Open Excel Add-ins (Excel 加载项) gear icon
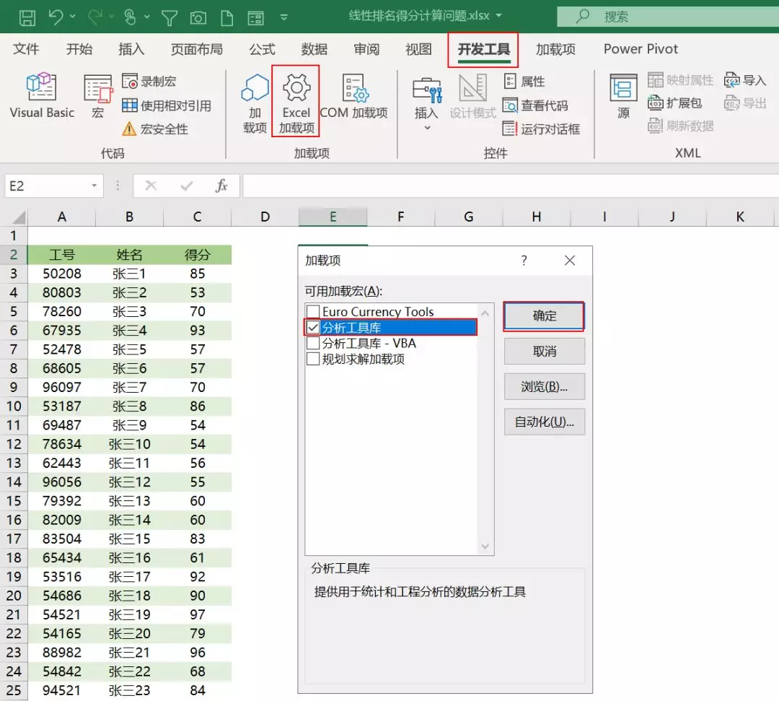 296,87
